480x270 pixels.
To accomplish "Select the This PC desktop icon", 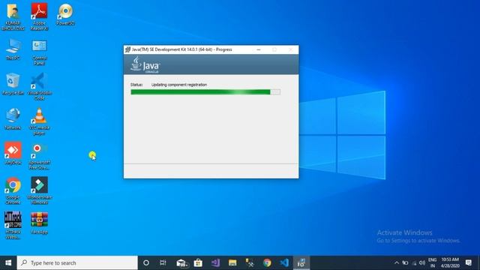I will click(x=13, y=49).
